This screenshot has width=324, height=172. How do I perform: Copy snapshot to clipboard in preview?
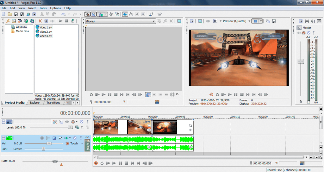pos(268,21)
